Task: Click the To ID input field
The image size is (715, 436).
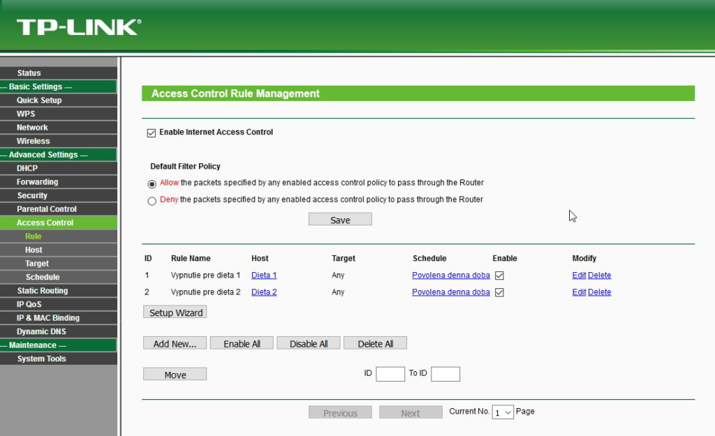Action: click(x=445, y=374)
